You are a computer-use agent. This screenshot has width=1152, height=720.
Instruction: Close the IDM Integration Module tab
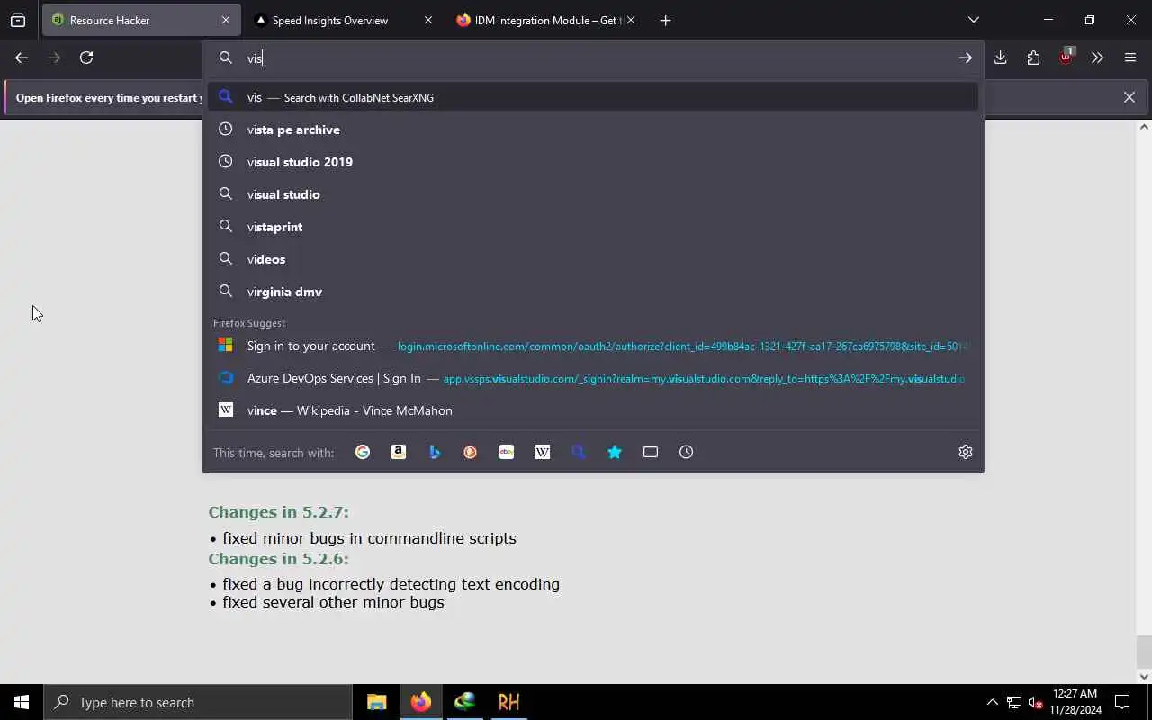tap(631, 20)
